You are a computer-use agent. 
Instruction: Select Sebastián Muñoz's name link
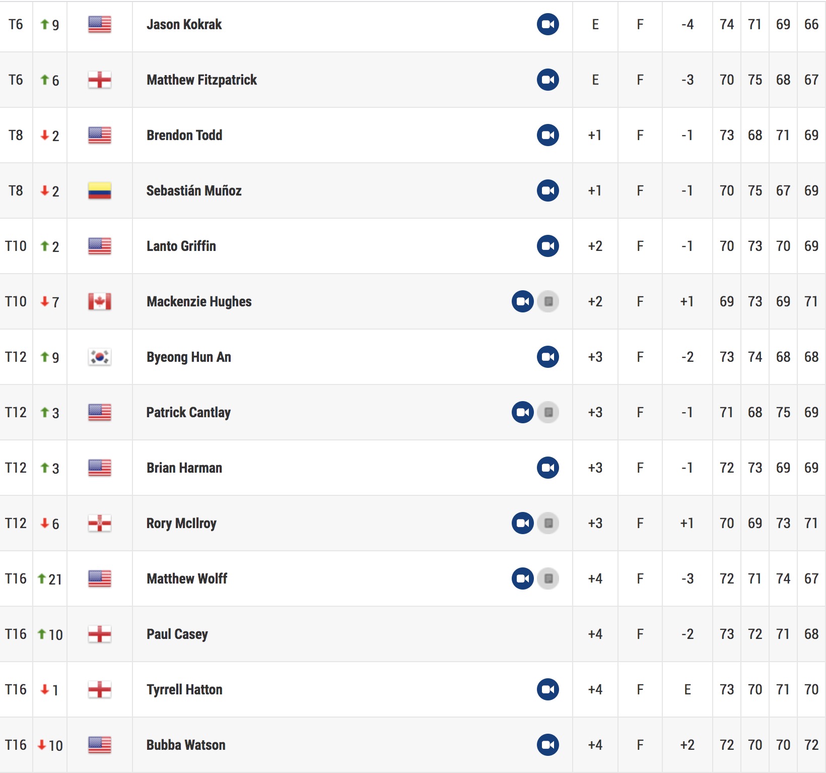[x=194, y=190]
